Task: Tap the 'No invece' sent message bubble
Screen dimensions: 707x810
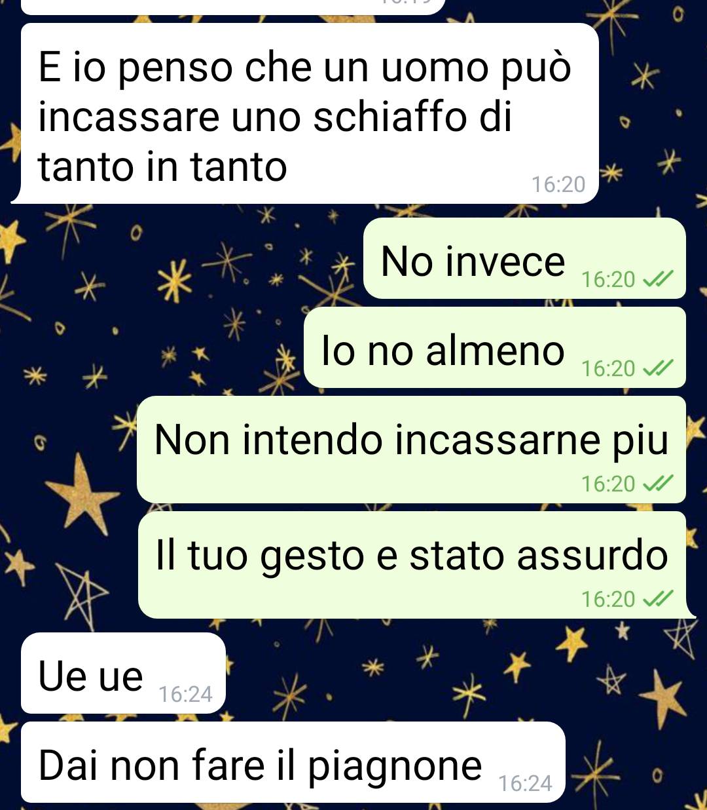Action: (x=524, y=258)
